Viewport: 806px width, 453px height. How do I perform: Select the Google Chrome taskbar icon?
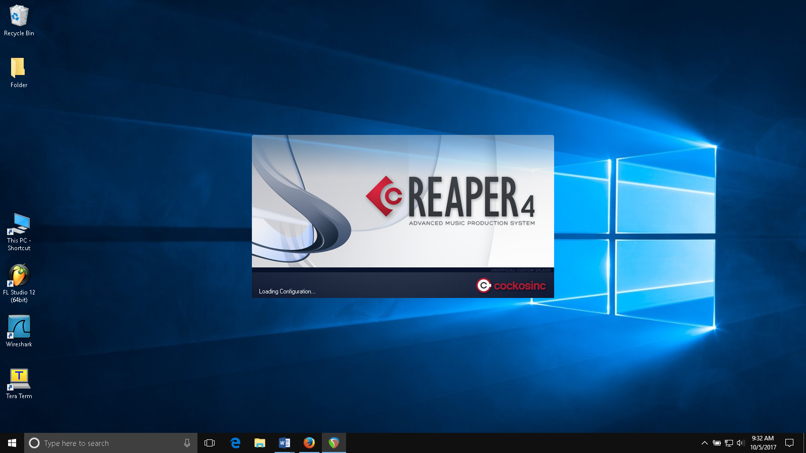(333, 443)
